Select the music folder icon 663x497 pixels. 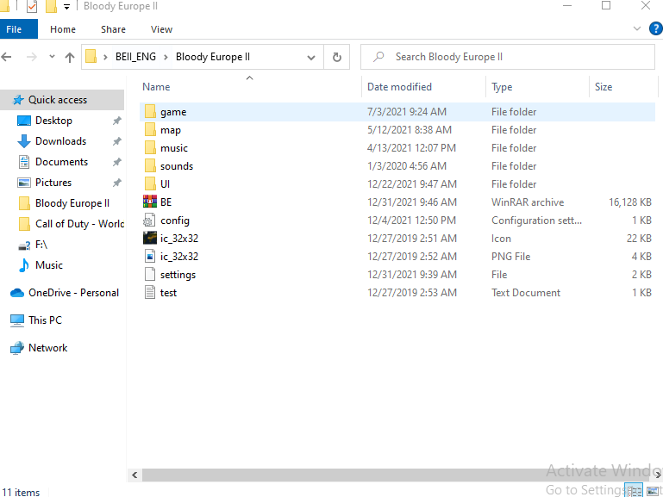(150, 148)
